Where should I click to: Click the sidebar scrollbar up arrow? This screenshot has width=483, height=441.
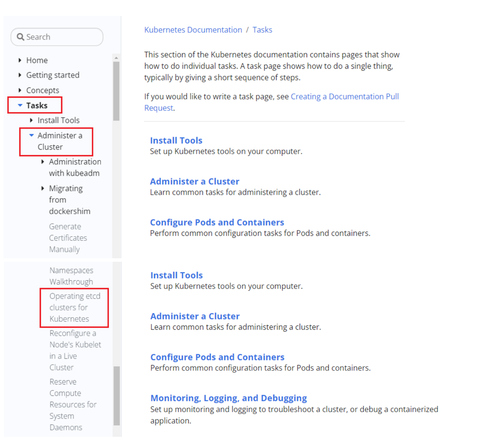[x=116, y=58]
